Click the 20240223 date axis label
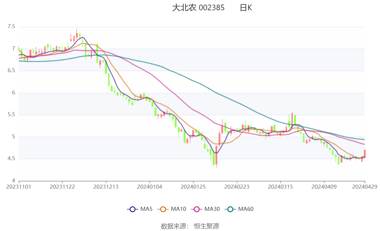The width and height of the screenshot is (380, 231). coord(237,187)
